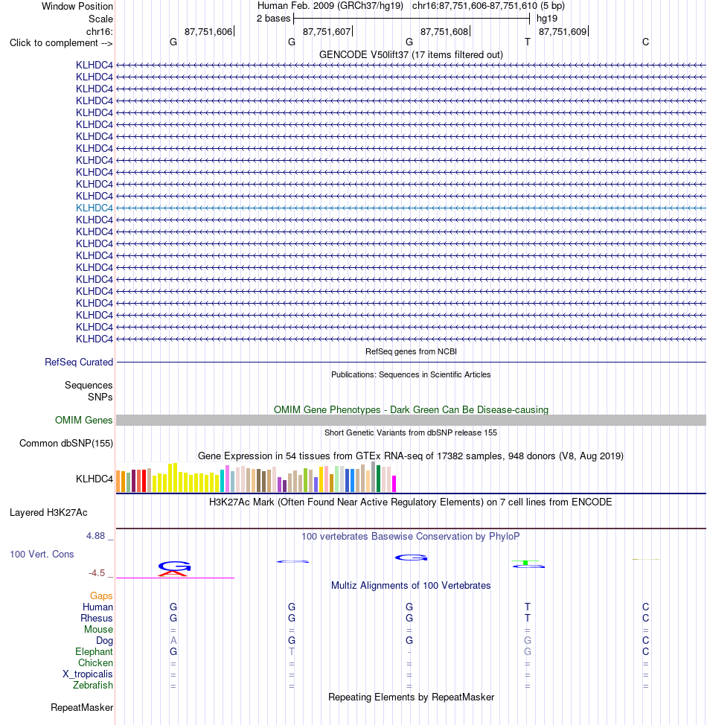Click the Common dbSNP(155) label

66,444
